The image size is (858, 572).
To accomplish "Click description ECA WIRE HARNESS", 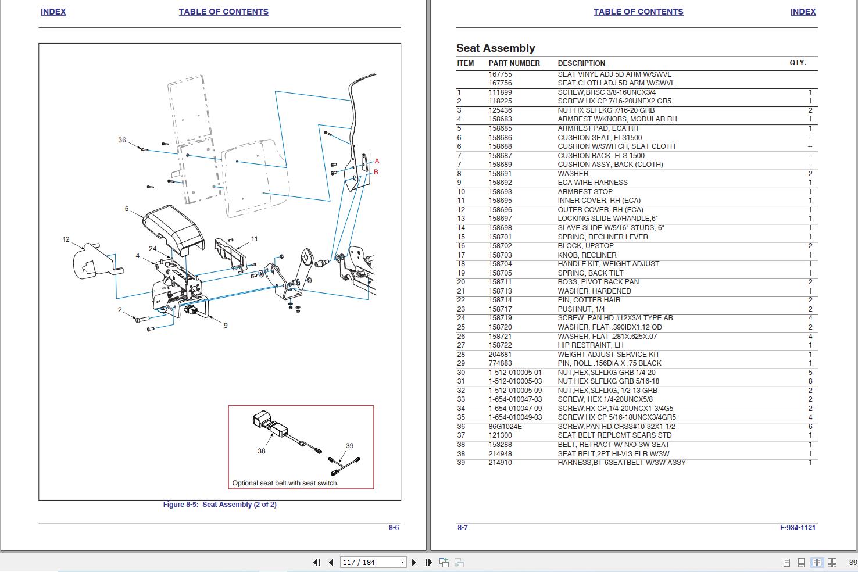I will coord(592,183).
